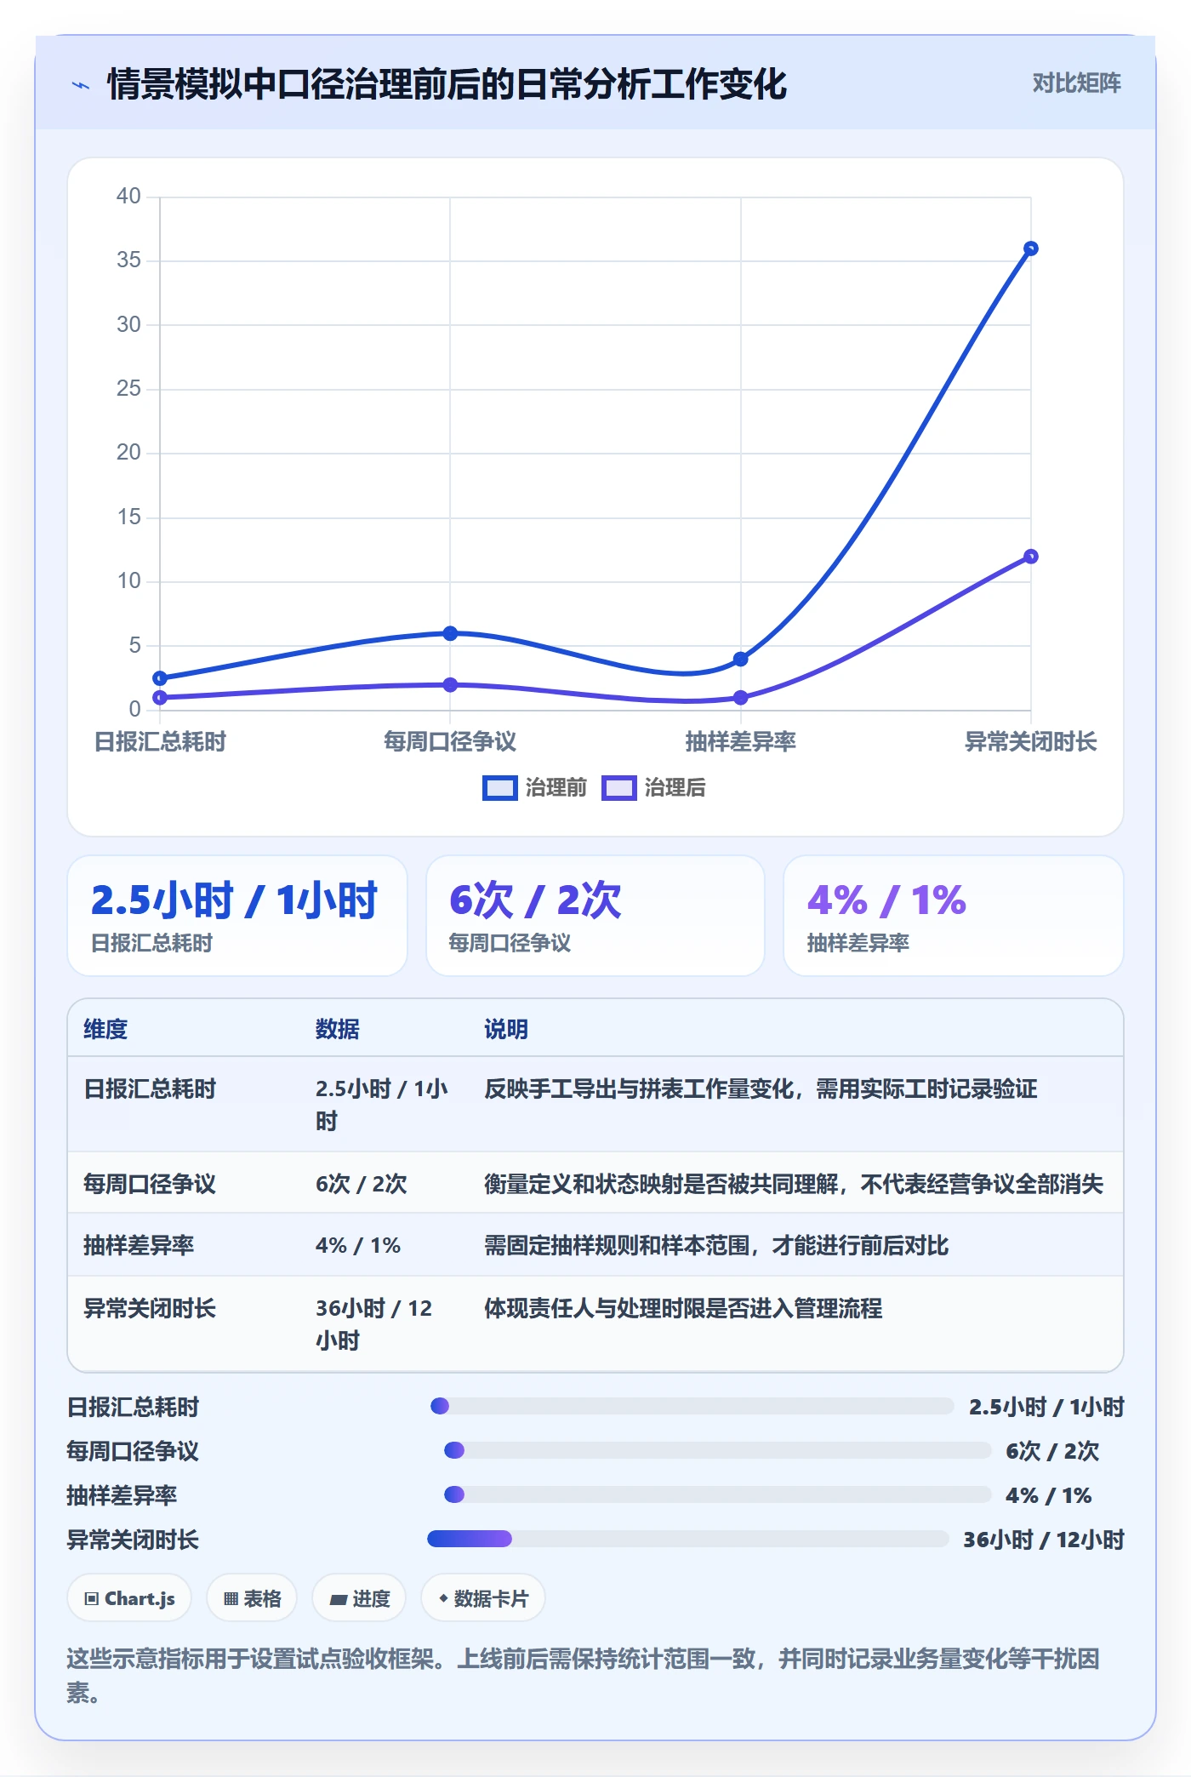Viewport: 1191px width, 1777px height.
Task: Click the 对比矩阵 label in header
Action: (x=1076, y=83)
